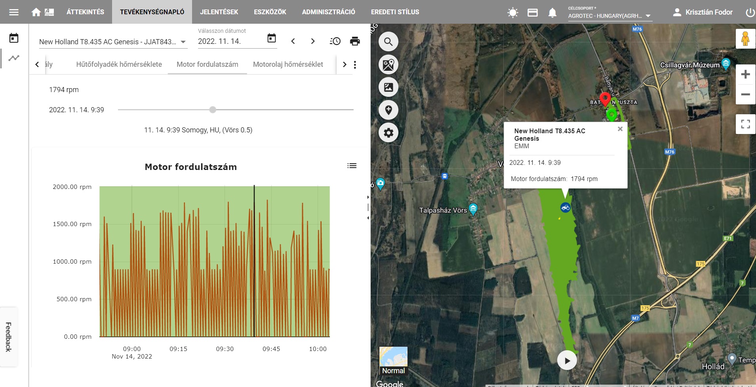Image resolution: width=756 pixels, height=387 pixels.
Task: Open the ADMINISZTRÁCIÓ tab
Action: coord(329,12)
